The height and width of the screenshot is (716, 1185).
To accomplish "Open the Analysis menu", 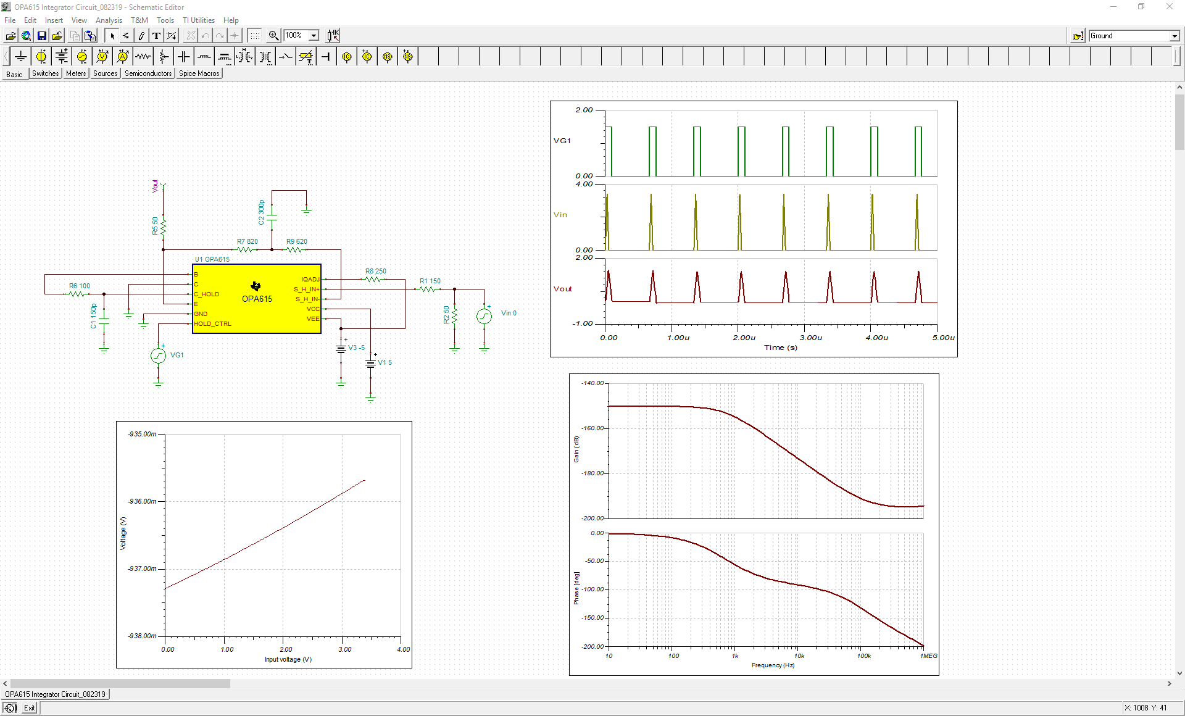I will click(109, 20).
